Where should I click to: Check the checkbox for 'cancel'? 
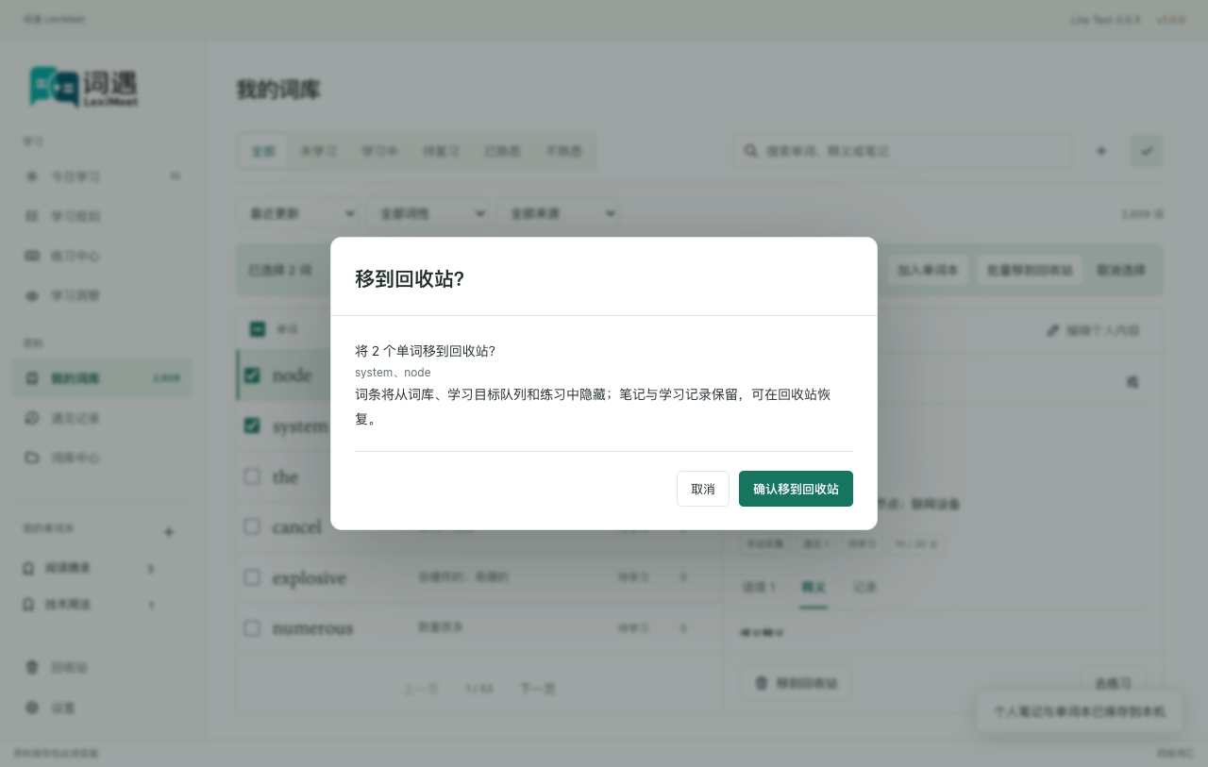252,526
